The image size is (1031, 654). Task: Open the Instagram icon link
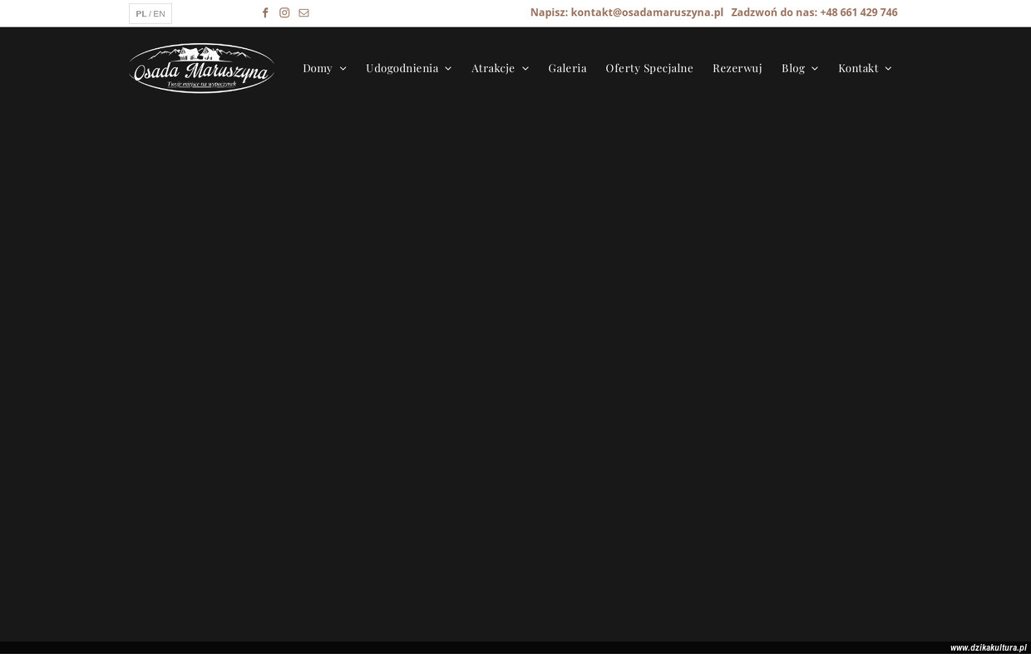[284, 12]
